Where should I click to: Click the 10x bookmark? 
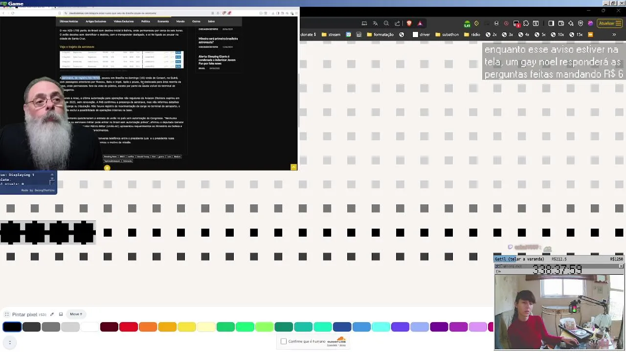coord(558,35)
